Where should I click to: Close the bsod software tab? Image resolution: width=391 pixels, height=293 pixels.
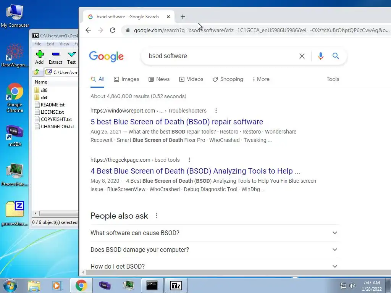pos(168,17)
